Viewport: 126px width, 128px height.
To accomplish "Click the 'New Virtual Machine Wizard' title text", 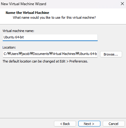I will [24, 4].
